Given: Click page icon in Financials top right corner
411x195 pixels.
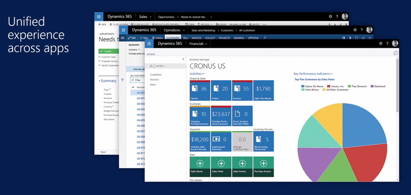Looking at the screenshot, I should point(395,53).
